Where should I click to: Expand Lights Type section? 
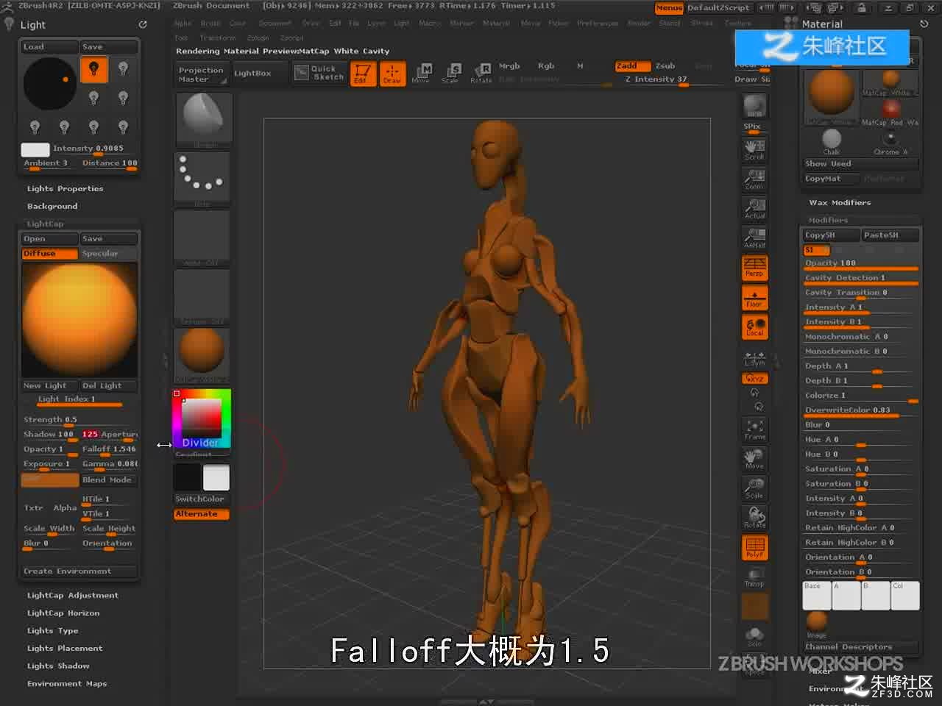[52, 631]
